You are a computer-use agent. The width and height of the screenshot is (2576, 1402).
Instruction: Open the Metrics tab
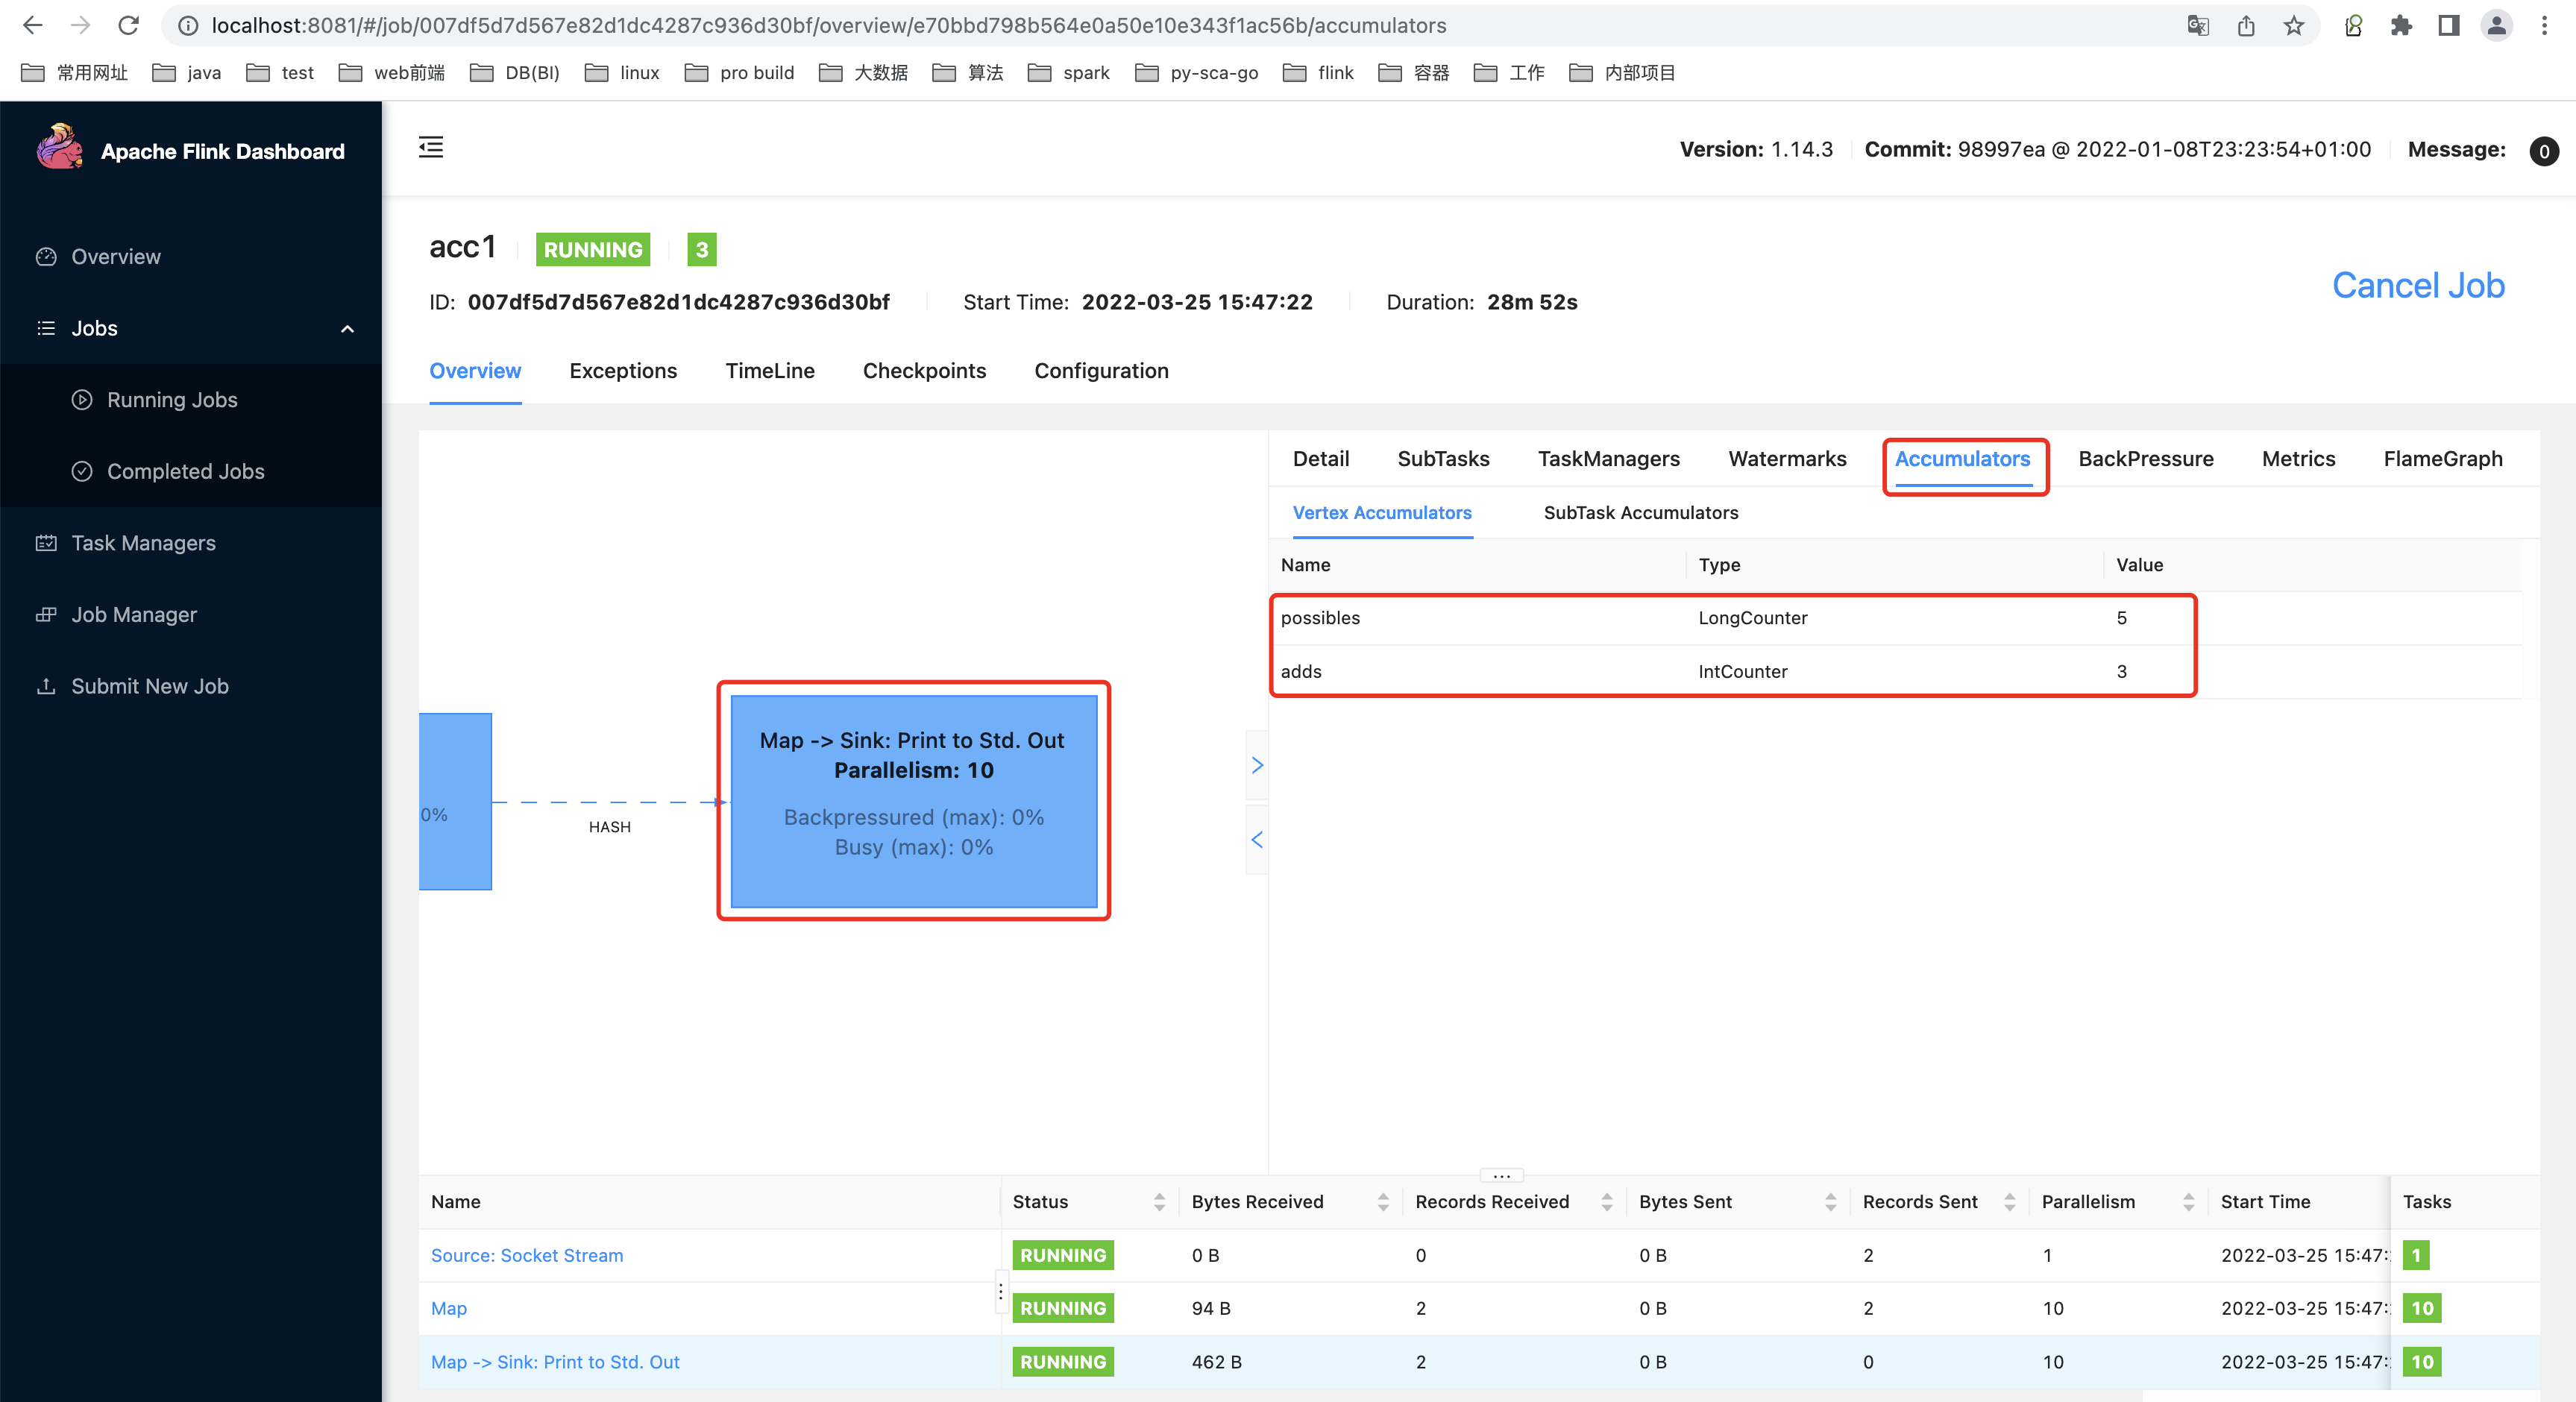tap(2299, 459)
